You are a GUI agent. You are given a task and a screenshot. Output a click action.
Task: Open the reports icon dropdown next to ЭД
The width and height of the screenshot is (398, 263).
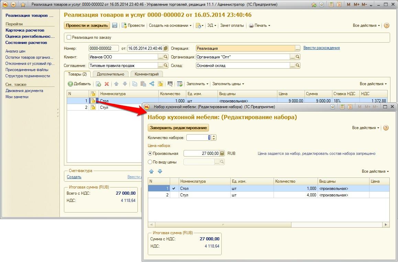click(x=199, y=25)
